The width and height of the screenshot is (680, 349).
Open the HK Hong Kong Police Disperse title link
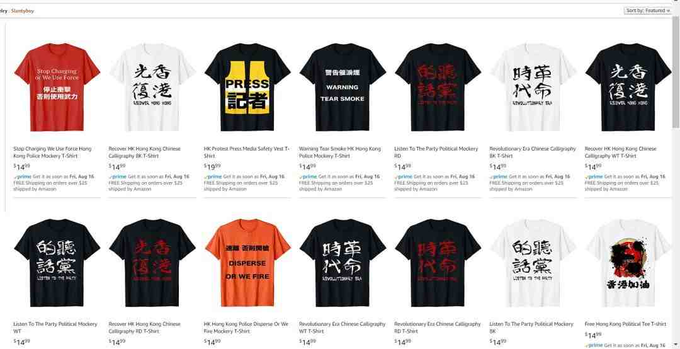pos(246,328)
